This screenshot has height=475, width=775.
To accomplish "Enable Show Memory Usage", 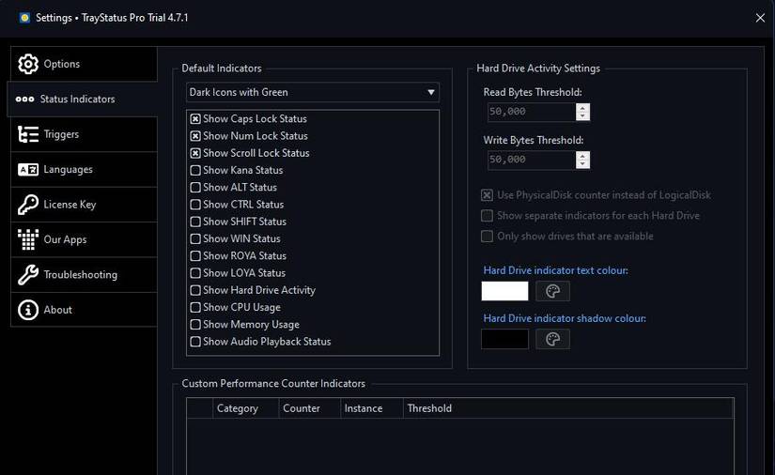I will (195, 325).
